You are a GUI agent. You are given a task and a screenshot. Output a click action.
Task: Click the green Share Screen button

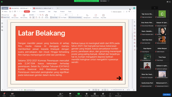click(78, 94)
